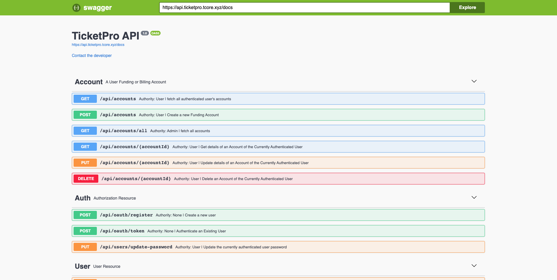Open the api.ticketpro docs link under title
557x280 pixels.
(x=98, y=45)
